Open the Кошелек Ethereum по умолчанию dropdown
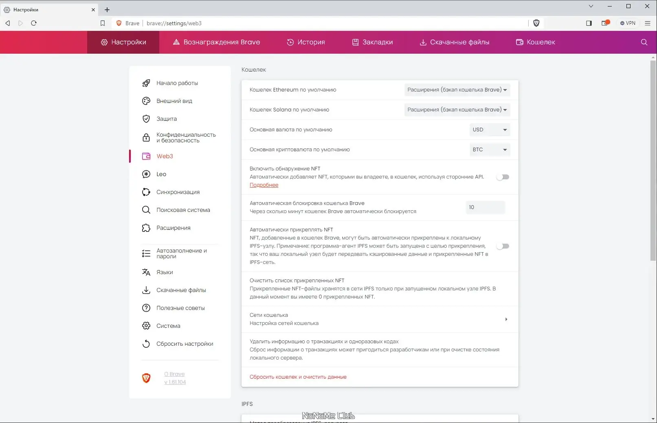Screen dimensions: 657x423 point(457,90)
